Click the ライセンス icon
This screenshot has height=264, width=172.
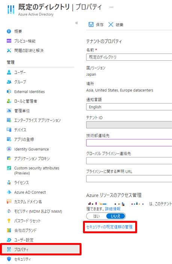[9, 182]
